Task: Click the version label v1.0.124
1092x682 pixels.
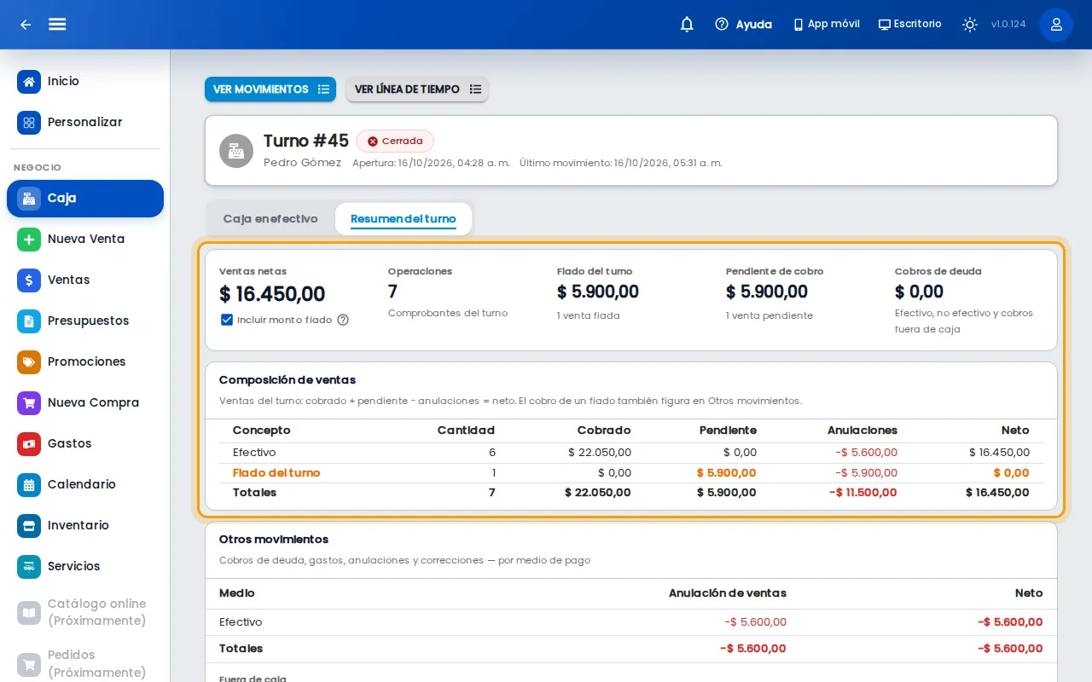Action: click(1008, 25)
